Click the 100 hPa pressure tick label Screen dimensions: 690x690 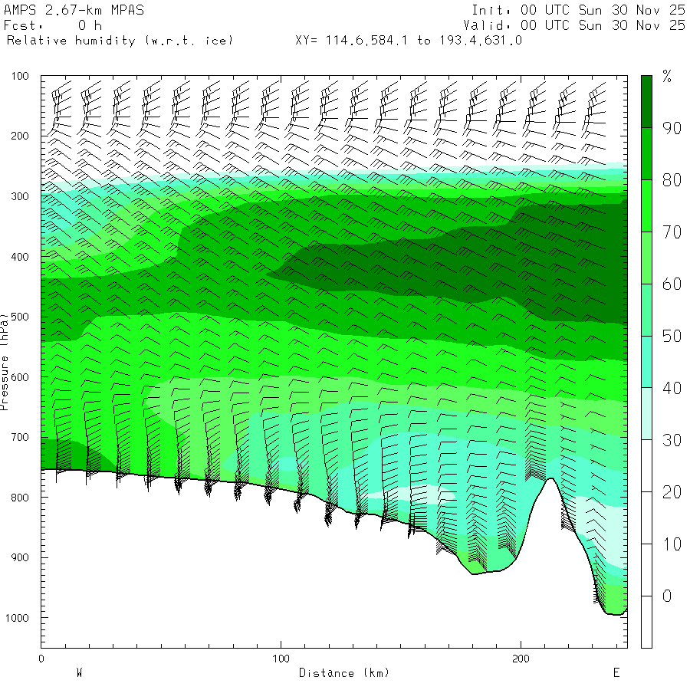(20, 76)
